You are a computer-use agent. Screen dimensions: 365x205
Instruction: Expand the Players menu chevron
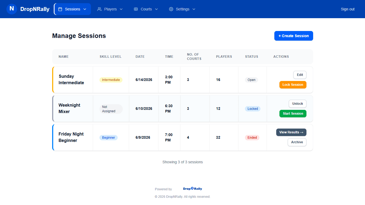(x=121, y=9)
